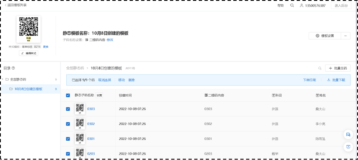Uncheck the checkbox for row 0303
Viewport: 358px width, 160px height.
[68, 109]
